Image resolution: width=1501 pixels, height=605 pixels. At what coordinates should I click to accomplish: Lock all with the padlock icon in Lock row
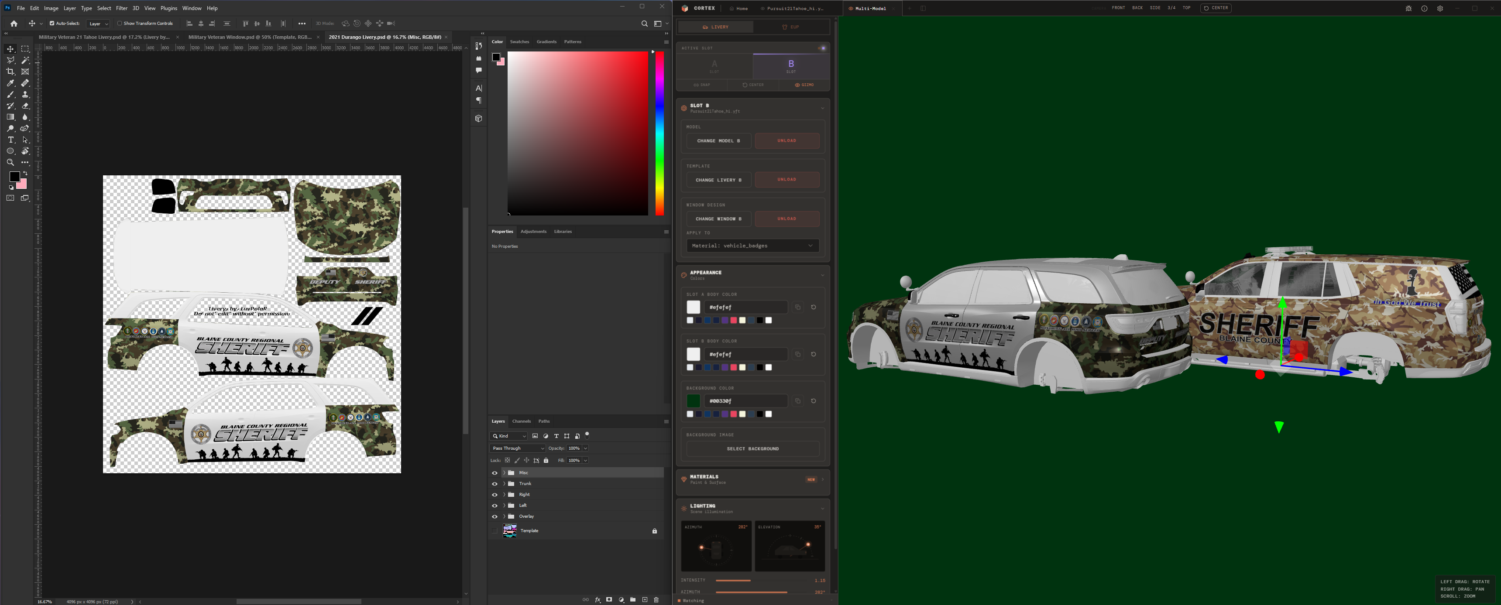pos(546,461)
